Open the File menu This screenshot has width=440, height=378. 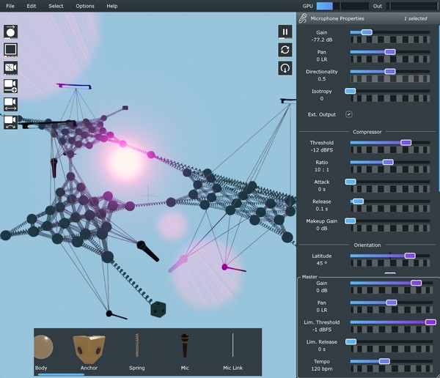[x=10, y=6]
